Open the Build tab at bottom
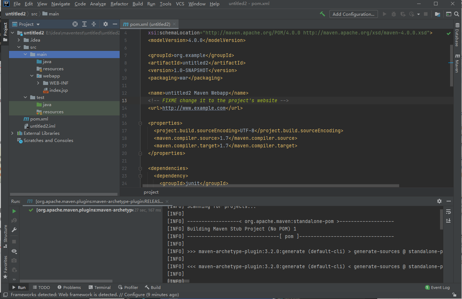 pyautogui.click(x=153, y=287)
